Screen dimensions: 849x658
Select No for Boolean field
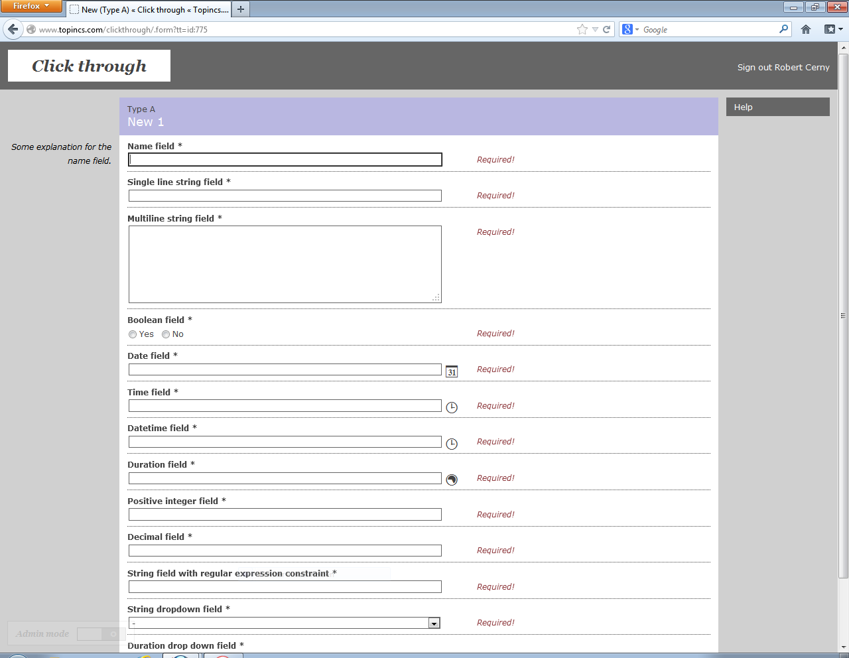click(166, 334)
